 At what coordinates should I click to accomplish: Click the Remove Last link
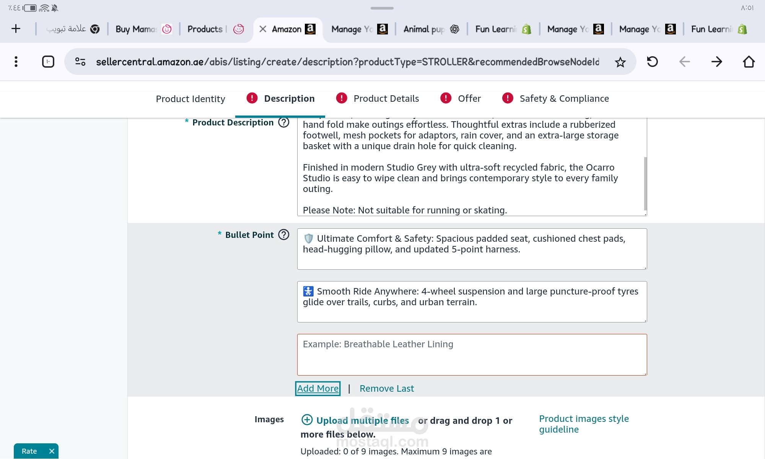387,389
